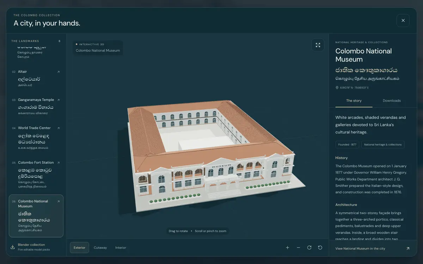Open Blender collection download link
The width and height of the screenshot is (423, 264).
point(36,247)
